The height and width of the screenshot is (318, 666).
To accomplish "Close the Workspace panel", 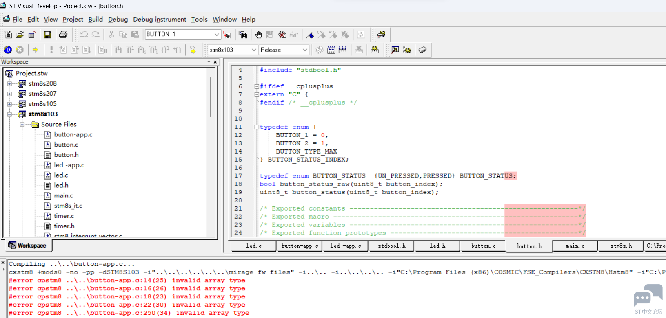I will pyautogui.click(x=215, y=62).
